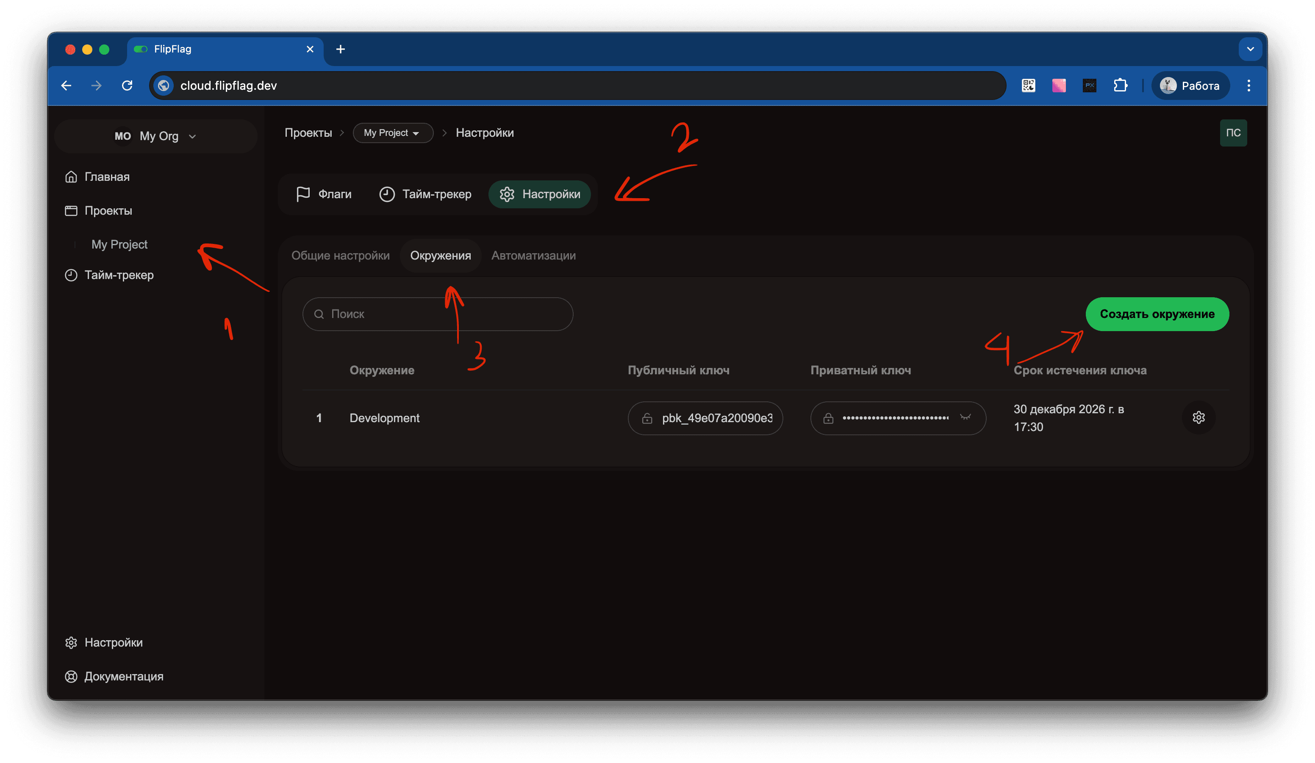Click the lock icon on the private key
1315x763 pixels.
(828, 418)
